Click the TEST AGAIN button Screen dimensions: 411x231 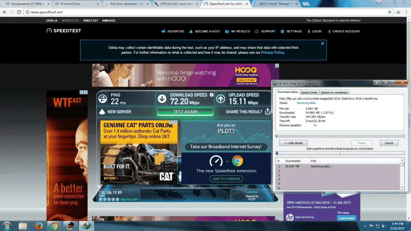[185, 112]
